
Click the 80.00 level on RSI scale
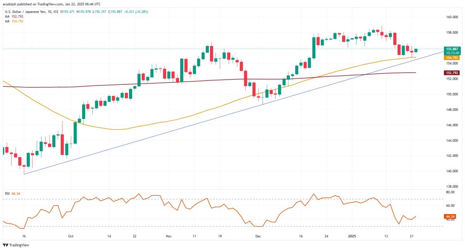pos(450,192)
